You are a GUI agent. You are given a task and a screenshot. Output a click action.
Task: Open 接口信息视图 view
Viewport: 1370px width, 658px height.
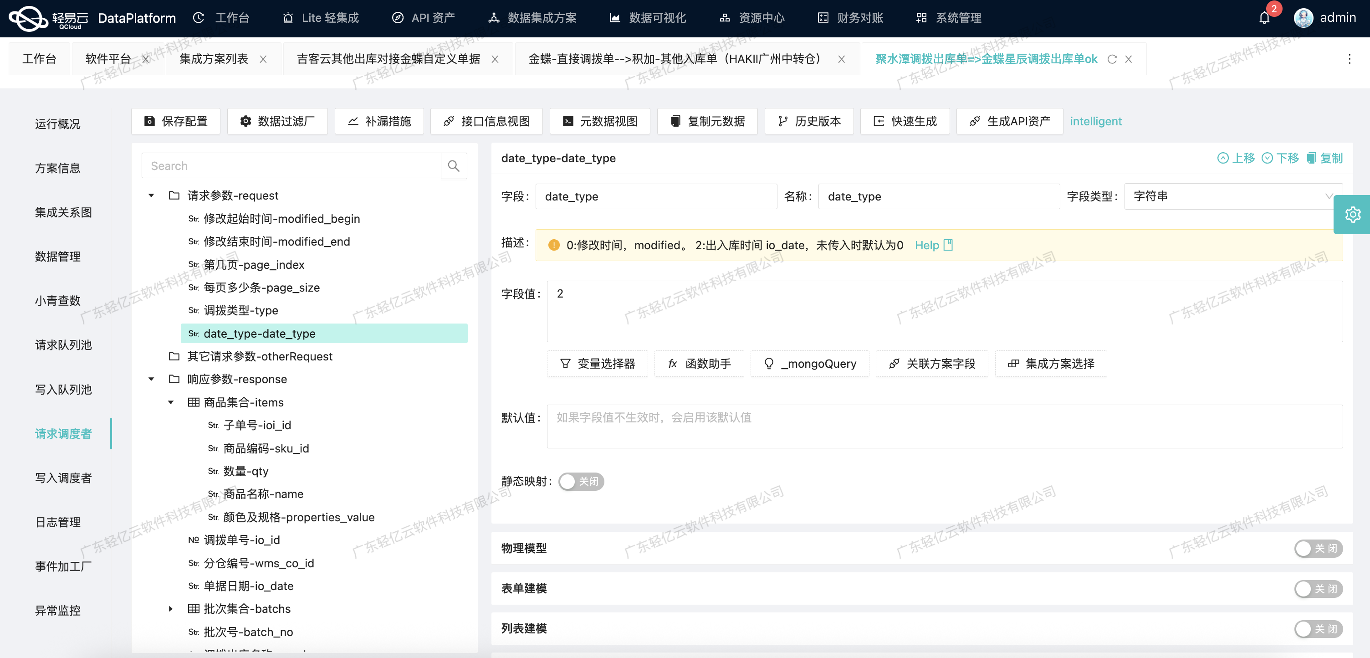click(x=486, y=121)
